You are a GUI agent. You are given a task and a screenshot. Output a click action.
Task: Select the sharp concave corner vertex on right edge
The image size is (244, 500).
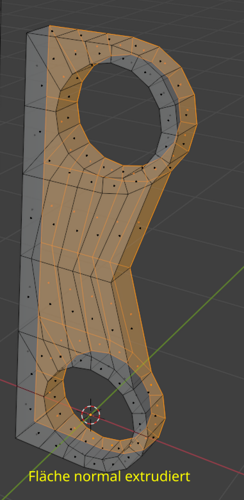point(130,267)
